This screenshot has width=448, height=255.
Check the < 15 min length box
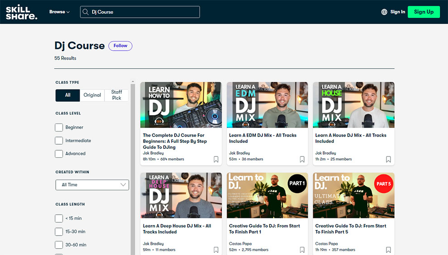[x=59, y=218]
